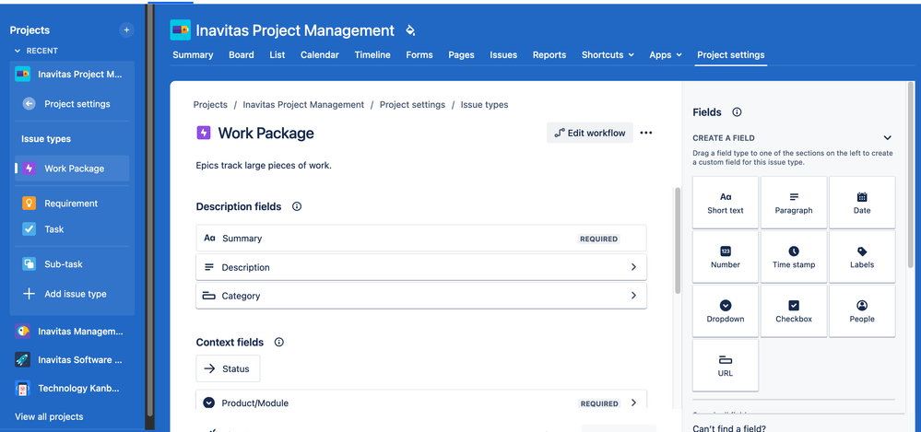Click Projects in the breadcrumb

[x=210, y=104]
